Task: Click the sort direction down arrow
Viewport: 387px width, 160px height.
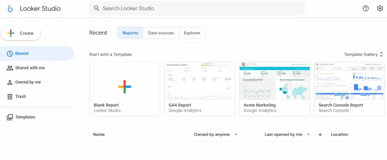Action: pos(320,134)
